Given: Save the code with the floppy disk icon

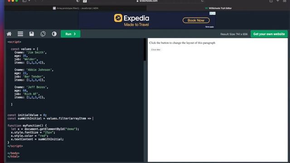Looking at the screenshot, I should (x=32, y=34).
